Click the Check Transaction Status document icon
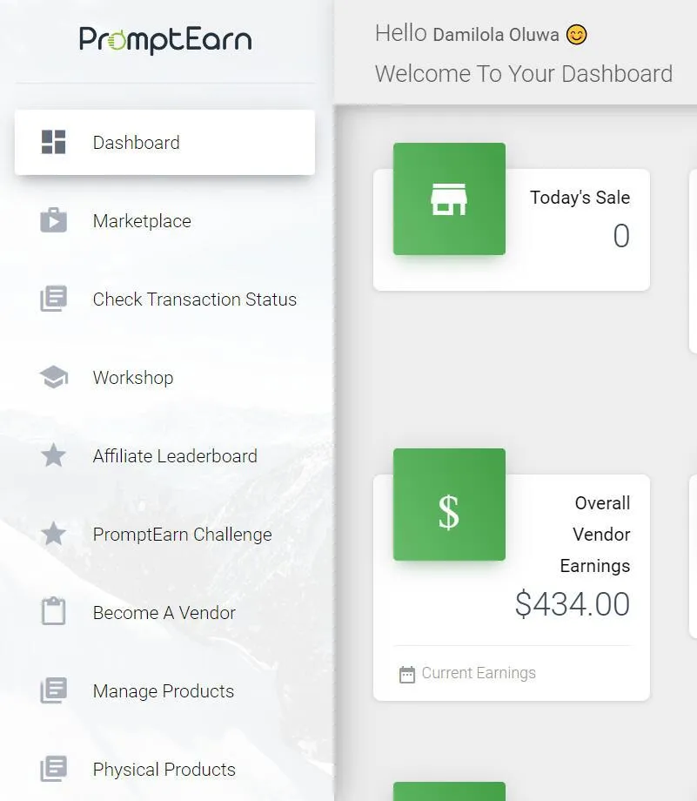The image size is (697, 801). tap(54, 299)
